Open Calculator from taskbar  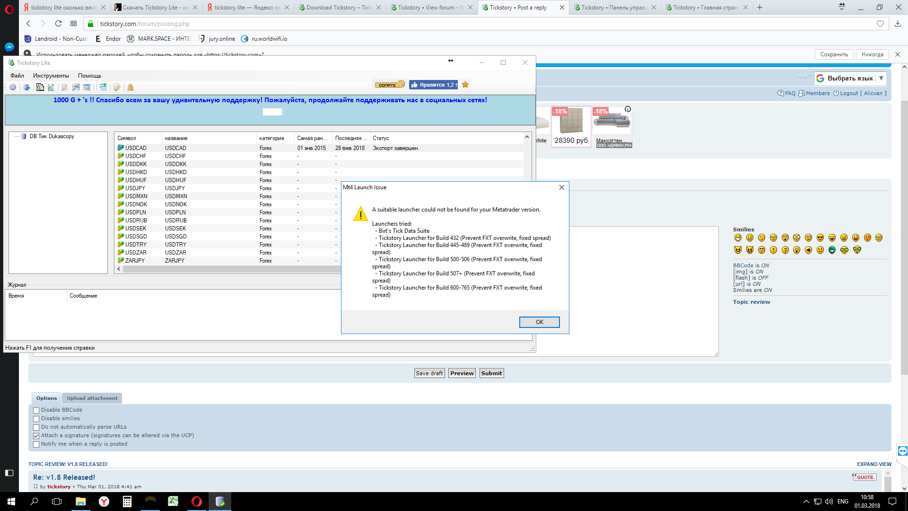(127, 502)
